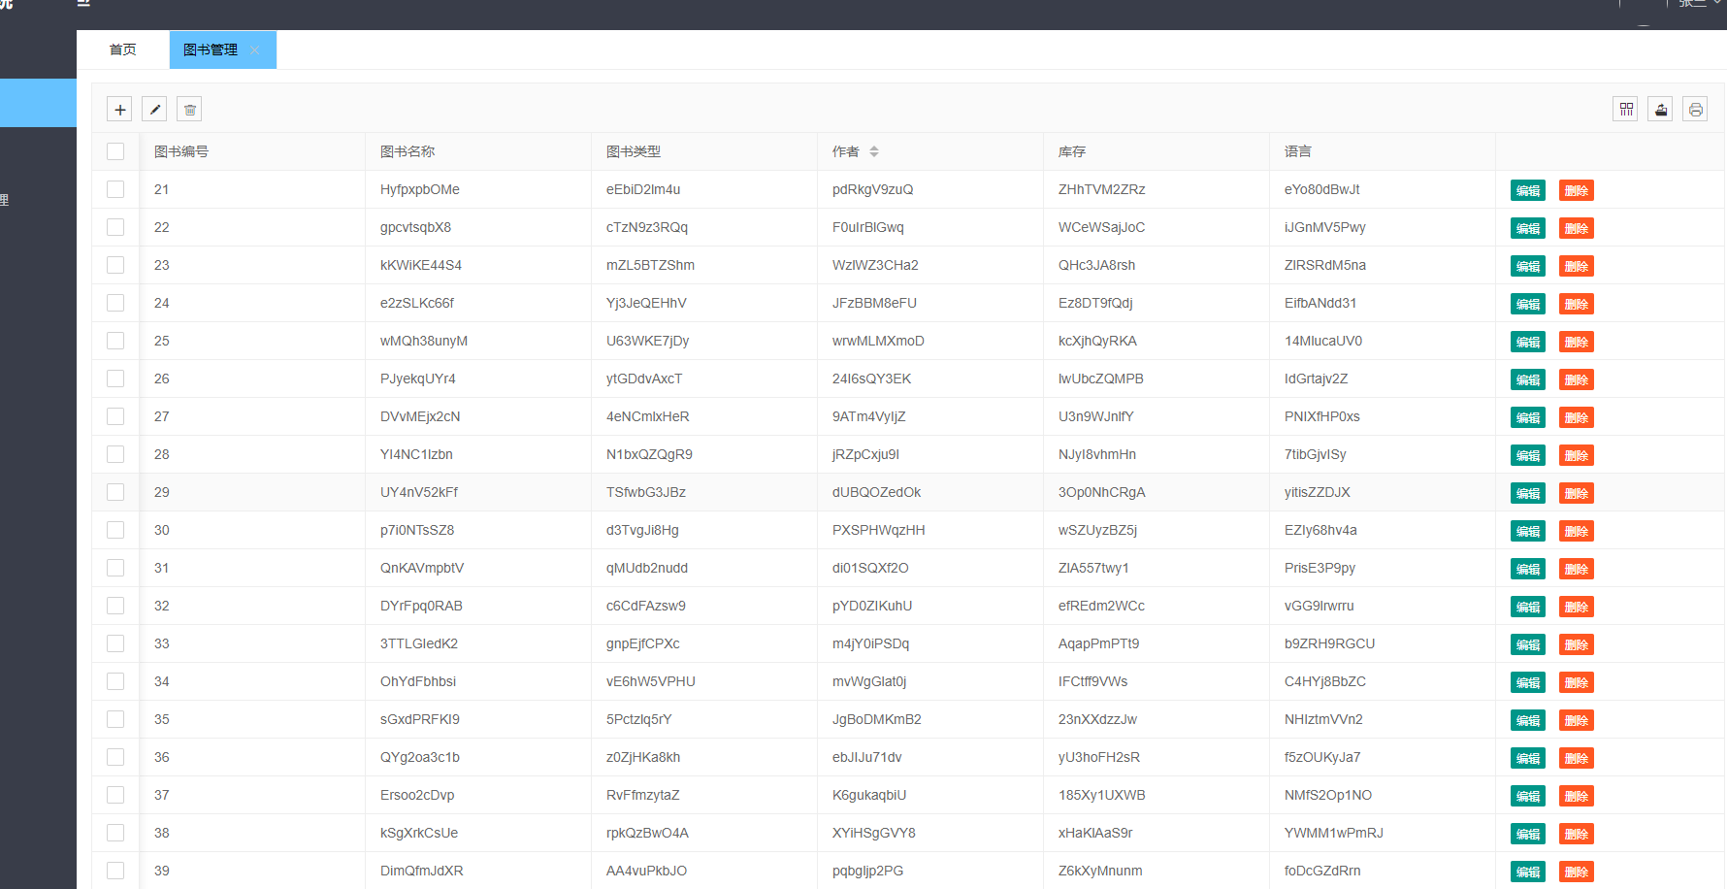The height and width of the screenshot is (889, 1727).
Task: Click the export table icon
Action: [x=1661, y=110]
